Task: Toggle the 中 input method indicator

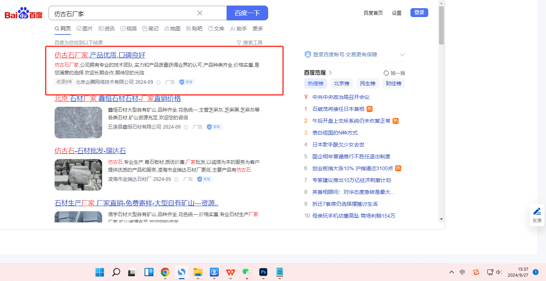Action: [462, 272]
